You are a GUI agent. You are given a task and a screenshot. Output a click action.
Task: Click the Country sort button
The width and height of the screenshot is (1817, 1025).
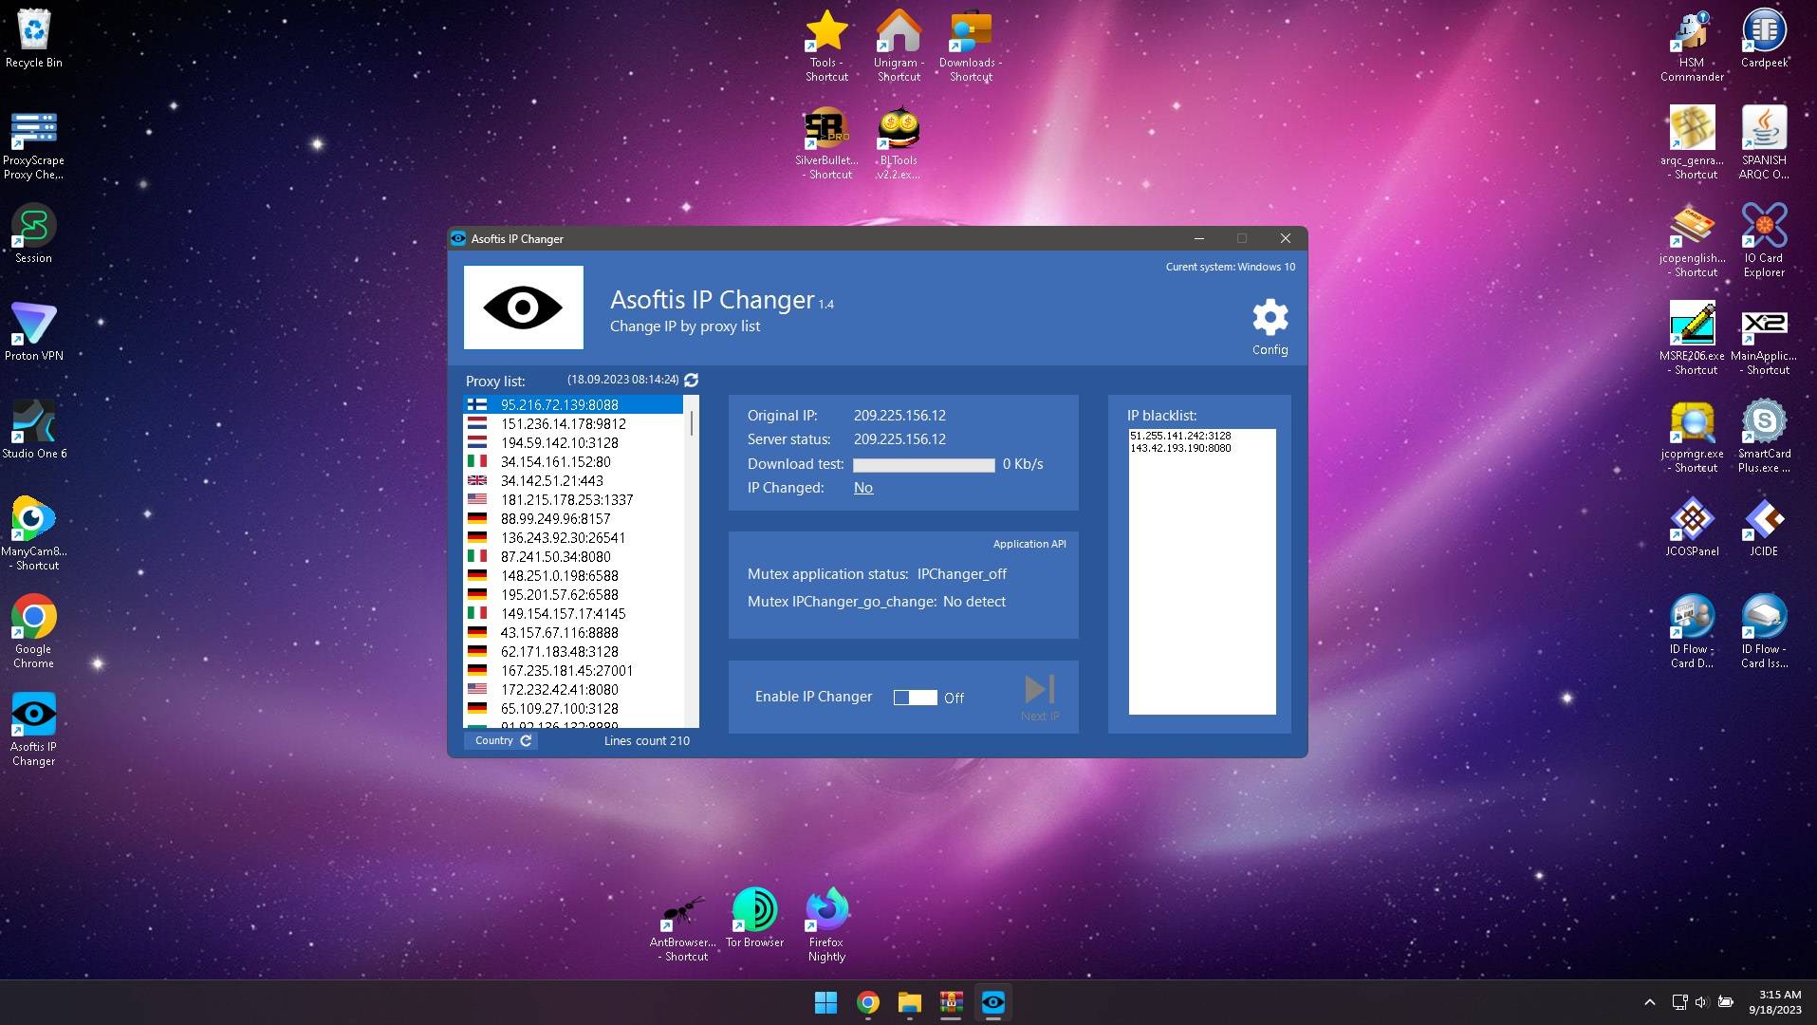click(491, 740)
